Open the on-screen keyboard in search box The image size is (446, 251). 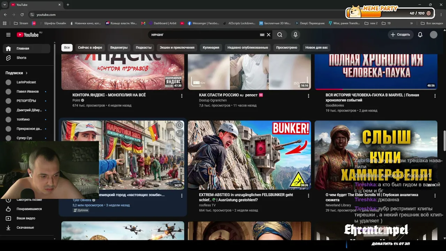click(x=262, y=35)
